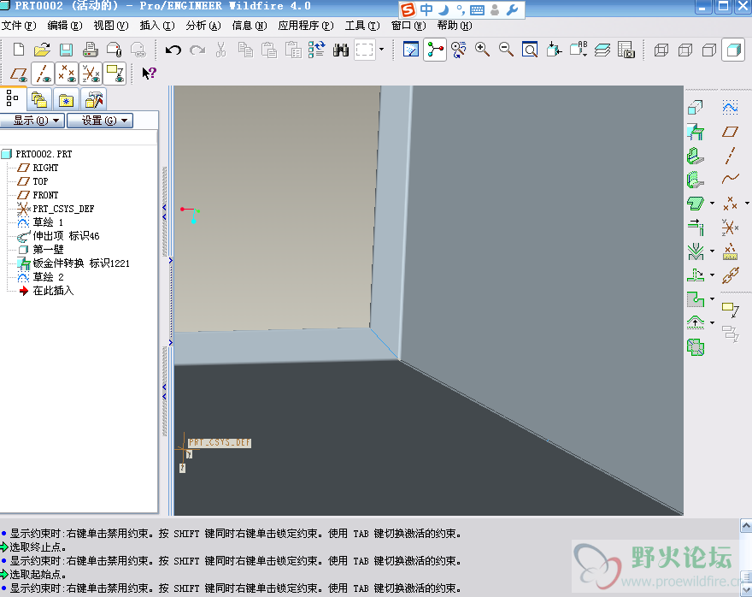Expand the flat wall tool flyout arrow
This screenshot has height=597, width=752.
coord(712,204)
